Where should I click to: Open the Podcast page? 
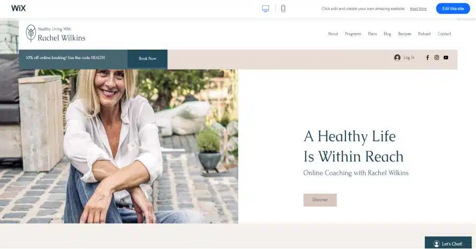[x=424, y=34]
